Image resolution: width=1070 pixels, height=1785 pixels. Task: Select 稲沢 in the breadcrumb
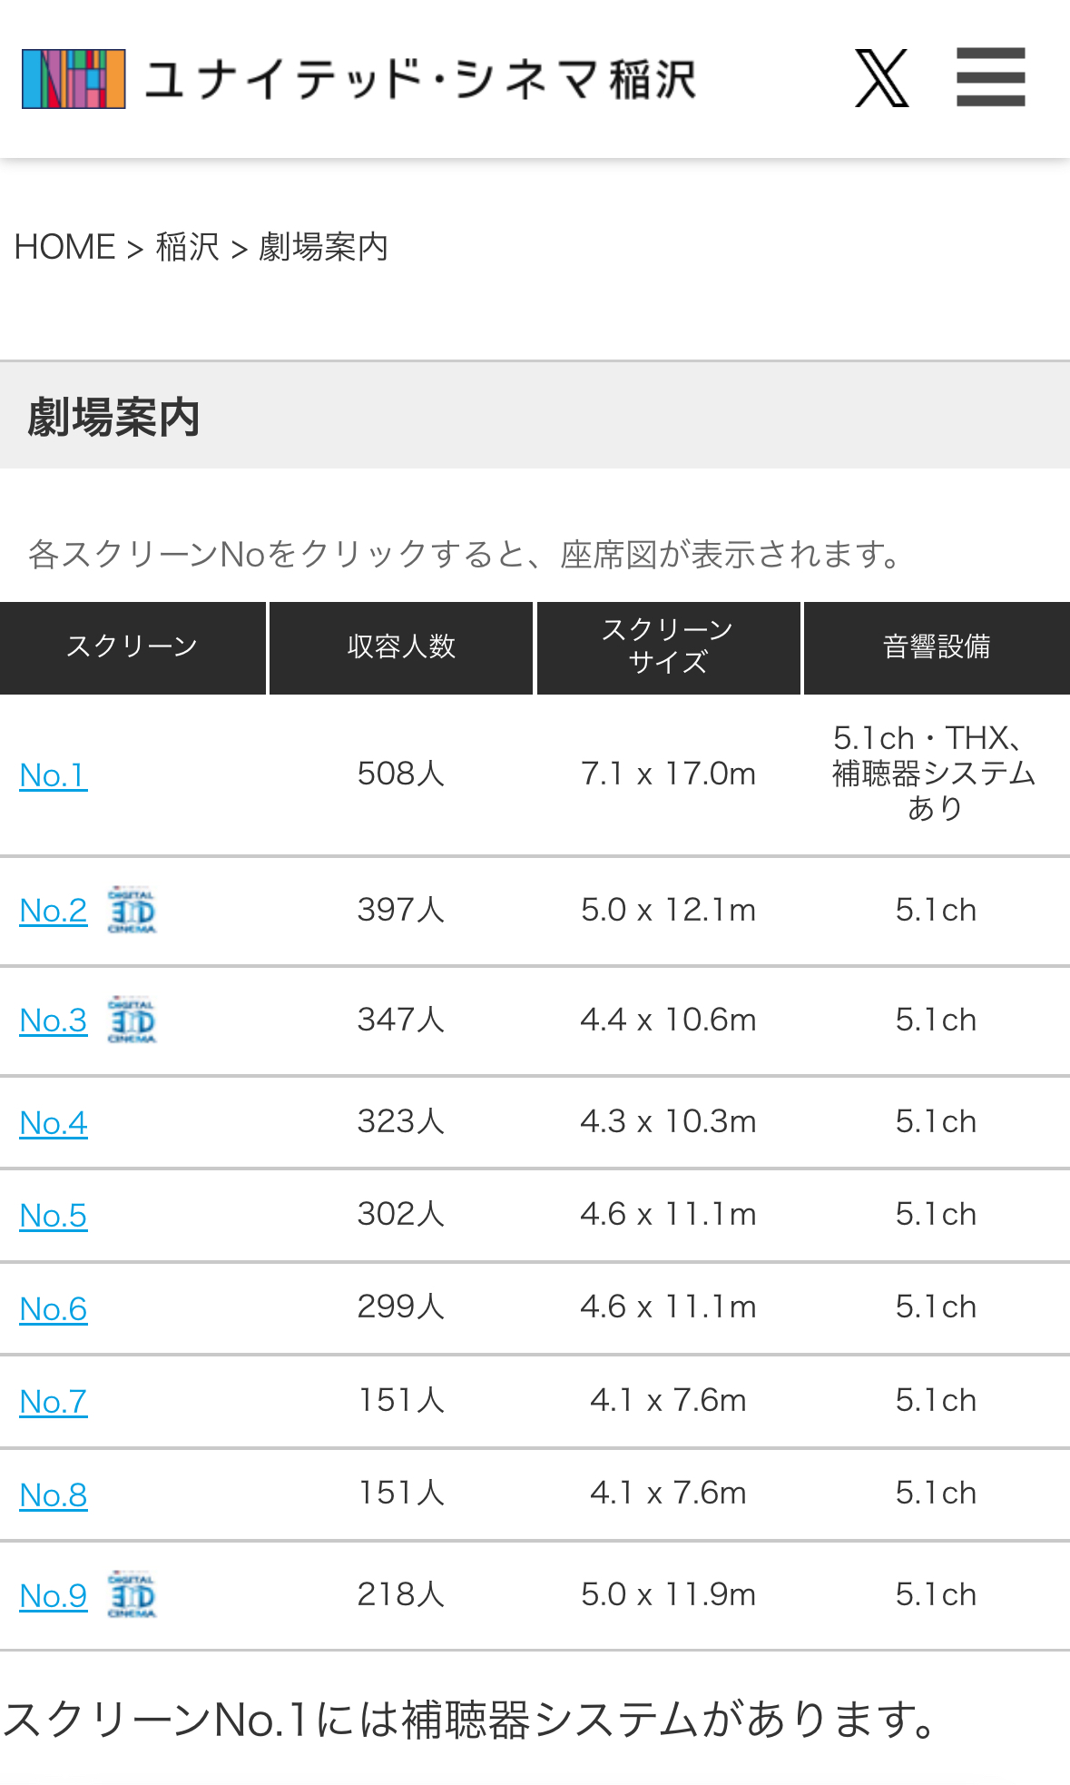click(x=188, y=246)
